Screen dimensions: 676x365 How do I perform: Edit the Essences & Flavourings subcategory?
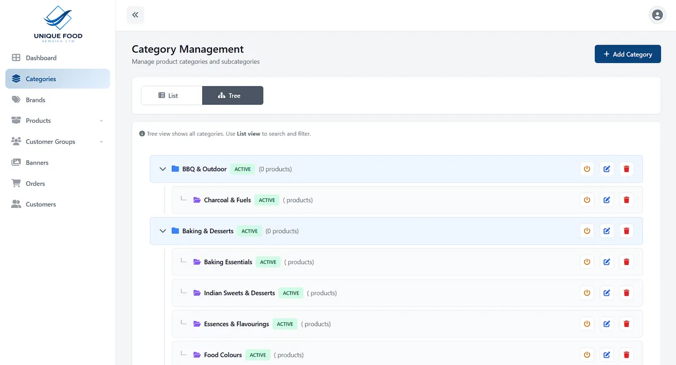click(x=607, y=324)
